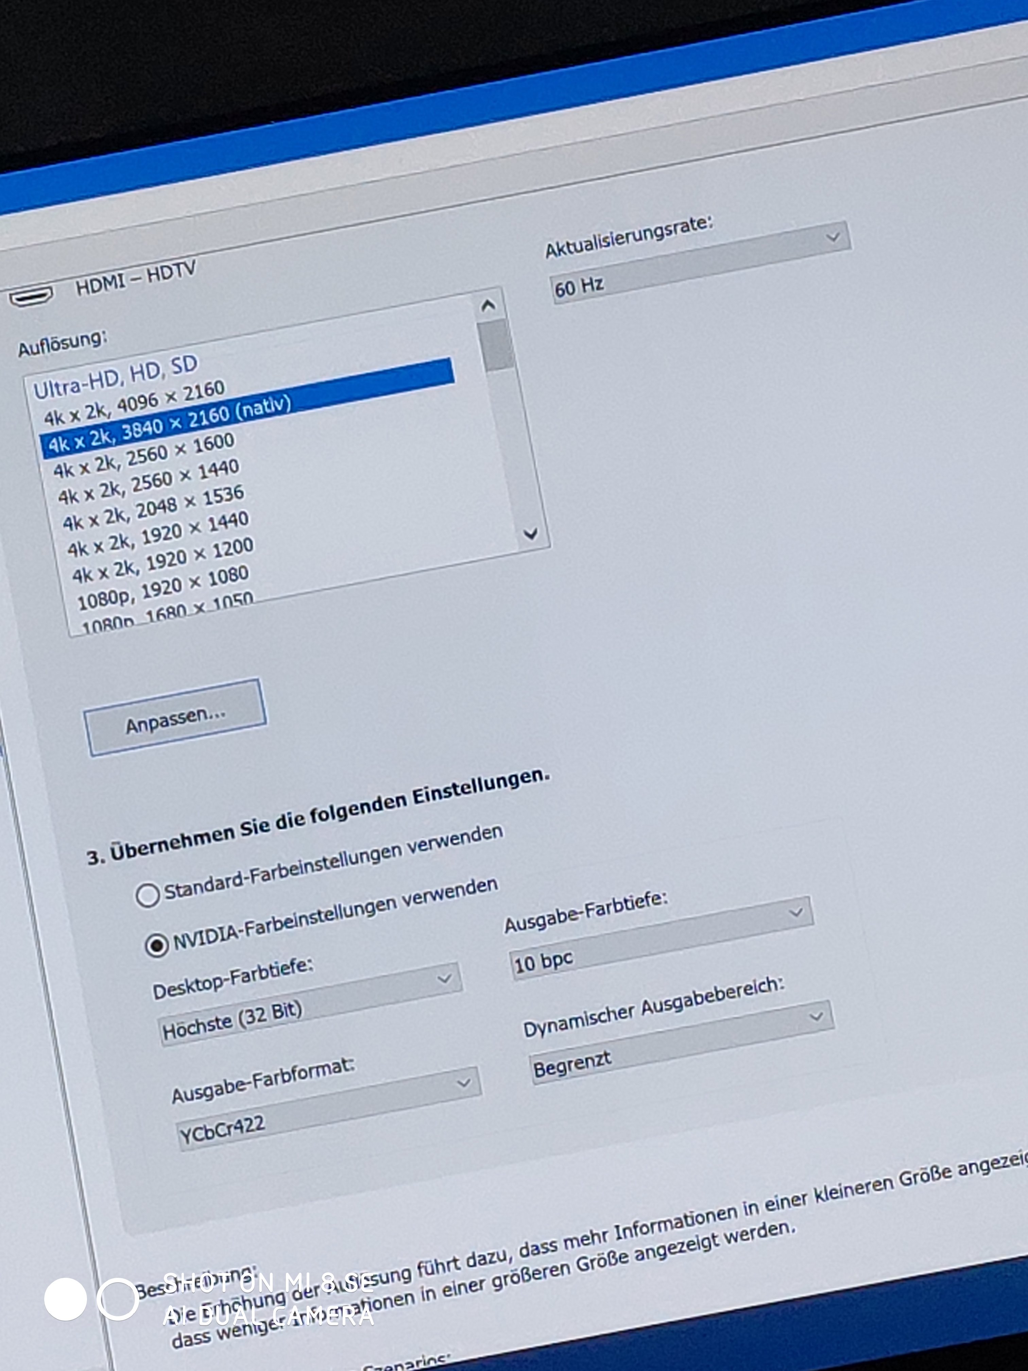The height and width of the screenshot is (1371, 1028).
Task: Pick 4k x 2k, 1920 × 1440 resolution
Action: tap(158, 534)
